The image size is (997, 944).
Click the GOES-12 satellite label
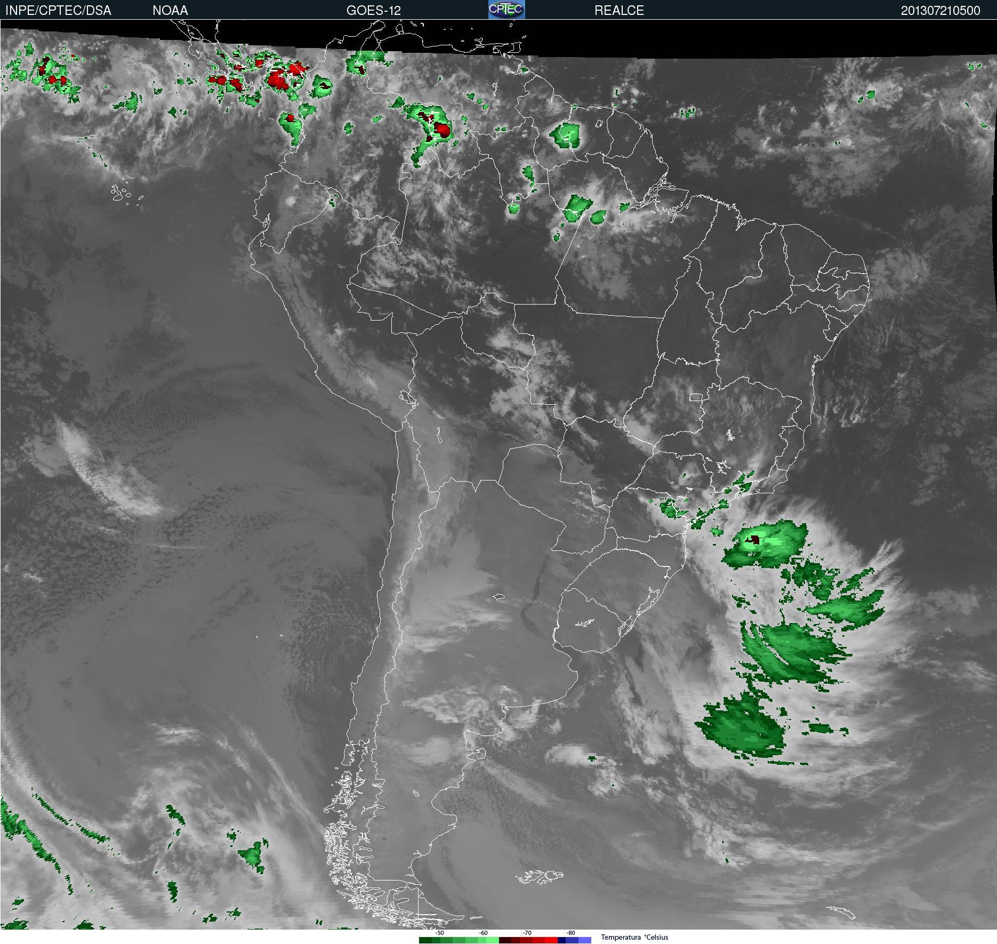[373, 11]
